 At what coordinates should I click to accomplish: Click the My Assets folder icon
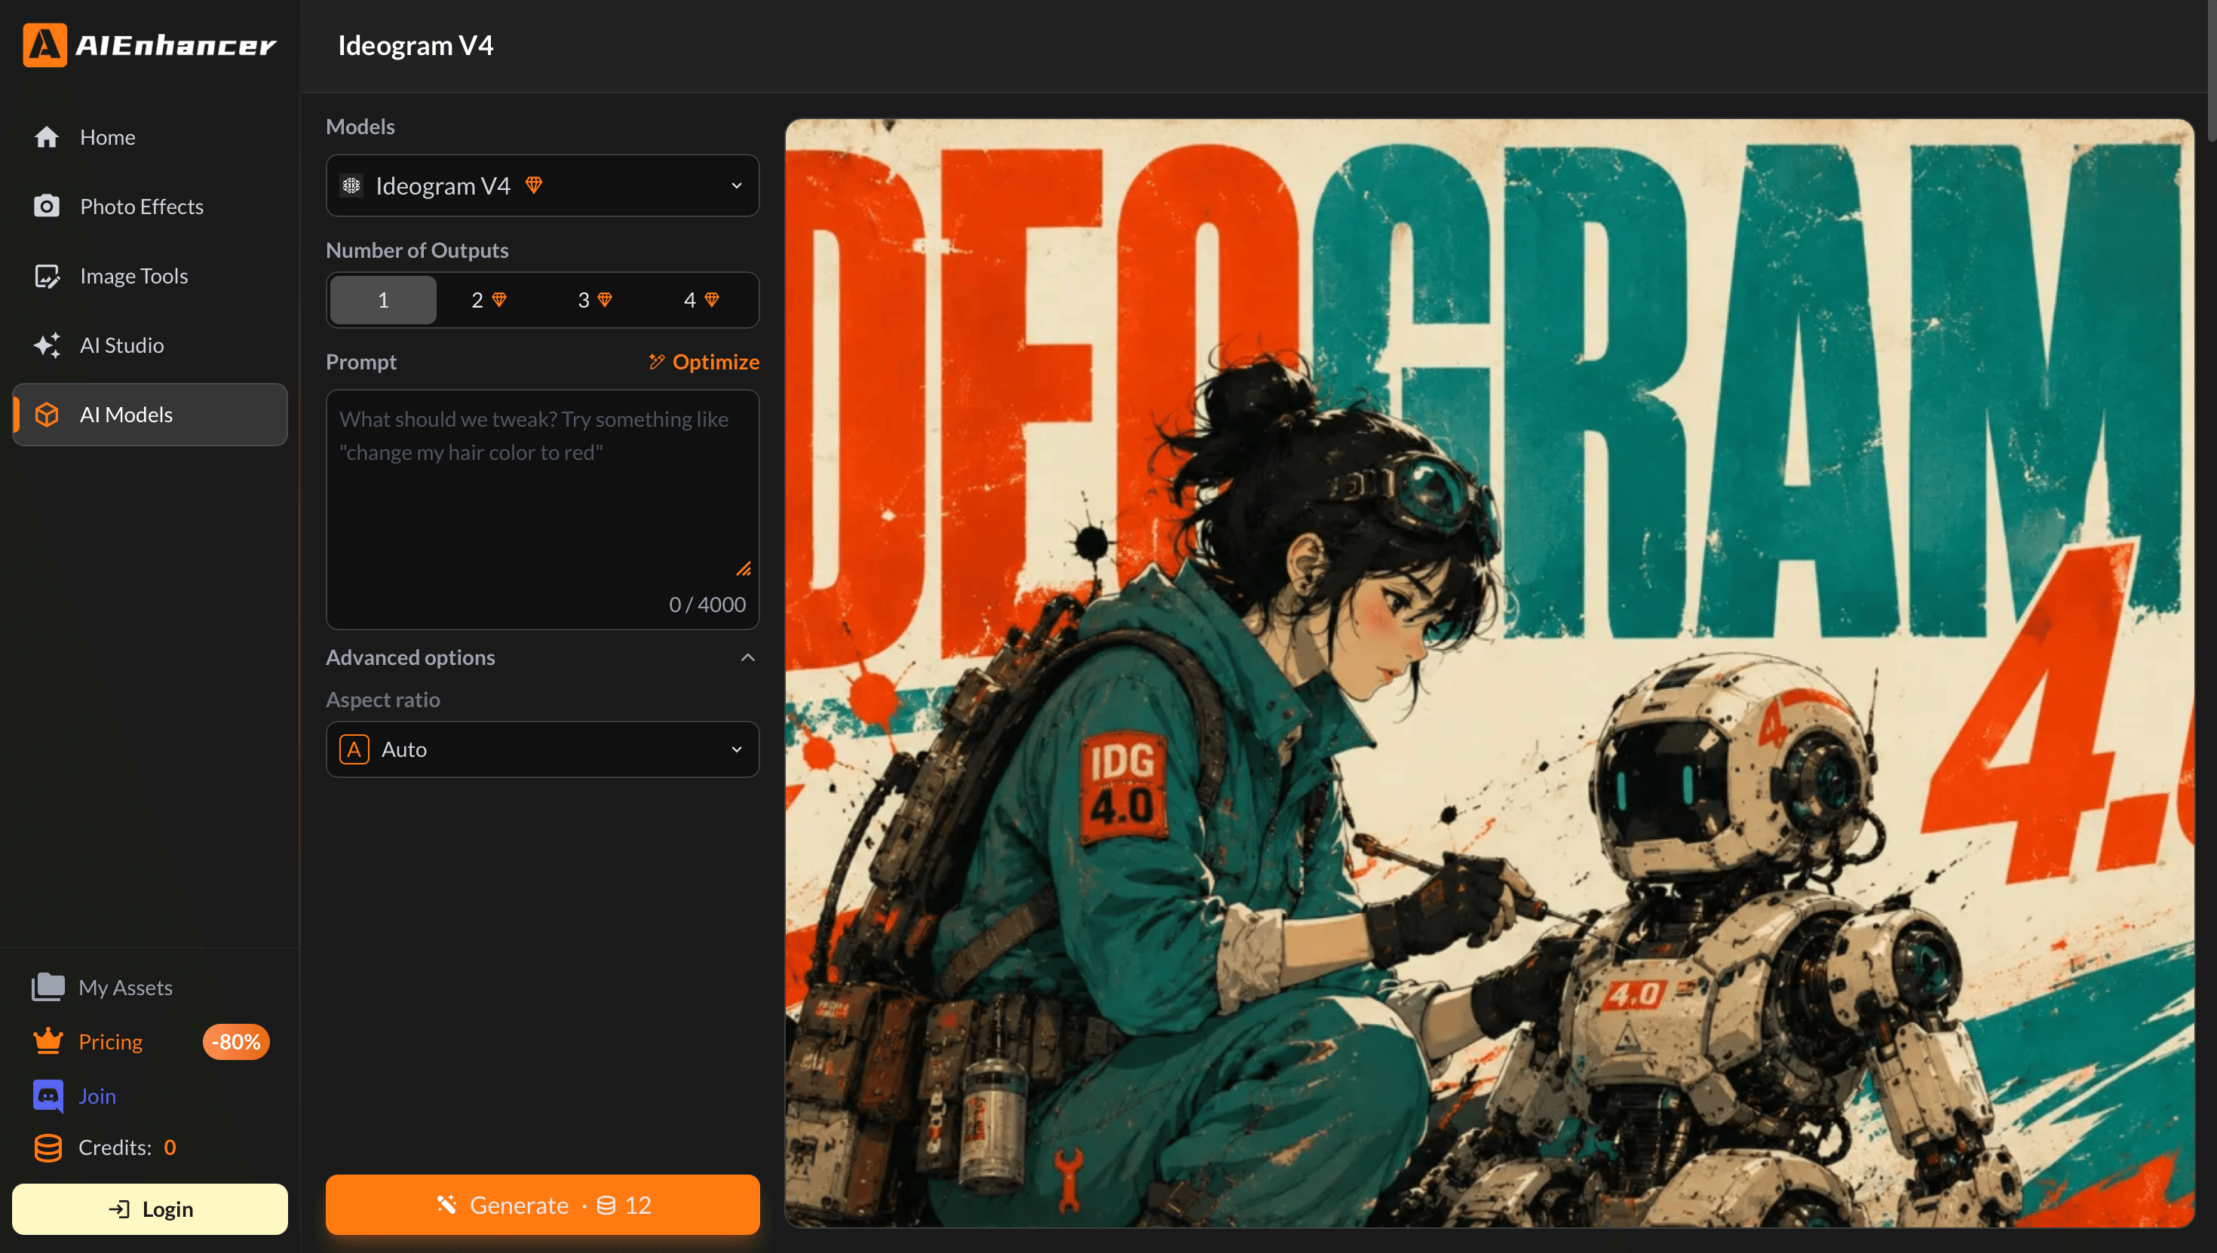(x=48, y=987)
